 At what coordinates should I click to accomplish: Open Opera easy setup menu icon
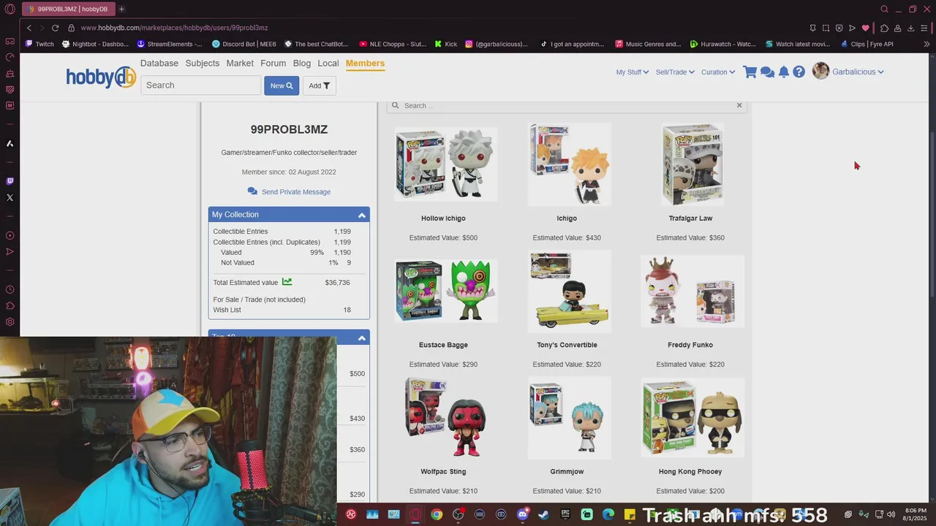925,28
